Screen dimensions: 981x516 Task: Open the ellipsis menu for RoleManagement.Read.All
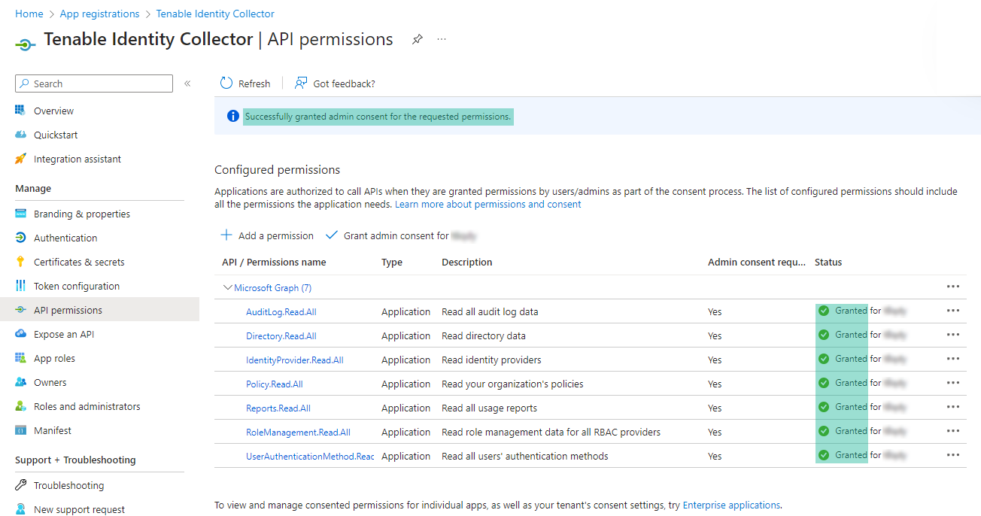tap(953, 431)
